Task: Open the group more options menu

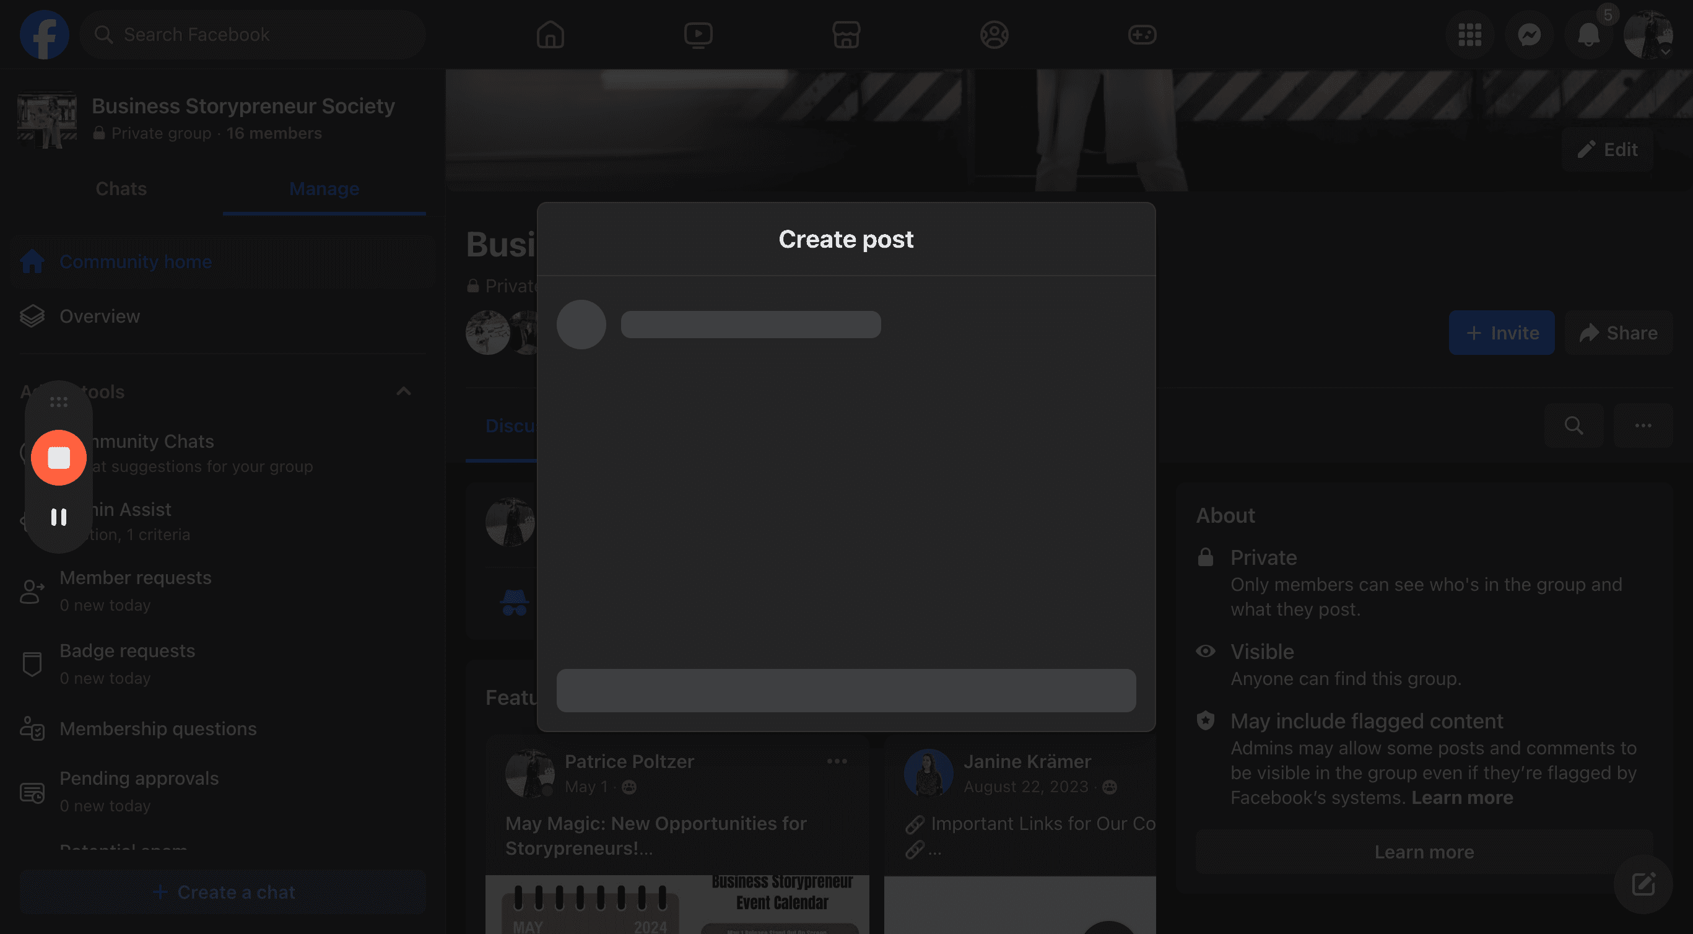Action: [x=1643, y=426]
